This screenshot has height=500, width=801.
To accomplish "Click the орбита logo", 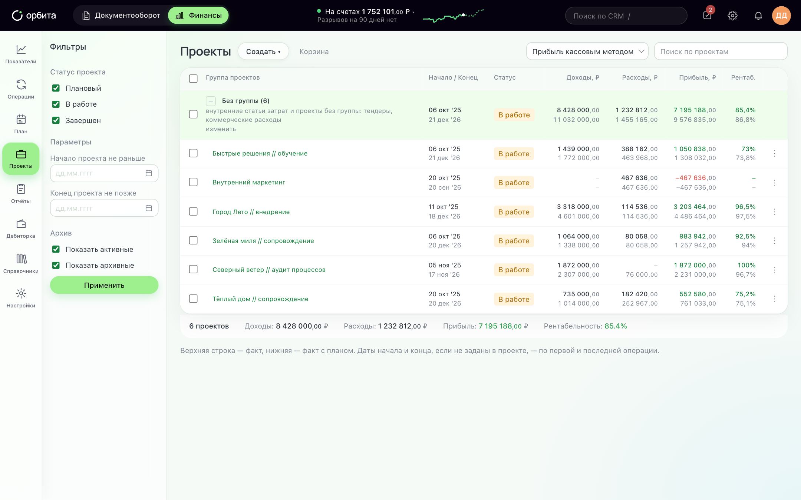I will coord(34,16).
